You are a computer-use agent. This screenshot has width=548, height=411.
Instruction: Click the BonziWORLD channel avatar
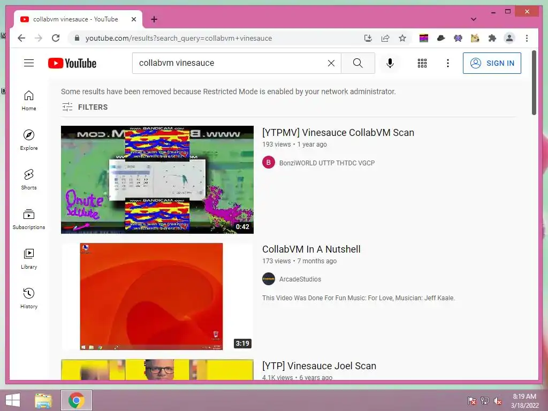pyautogui.click(x=269, y=163)
